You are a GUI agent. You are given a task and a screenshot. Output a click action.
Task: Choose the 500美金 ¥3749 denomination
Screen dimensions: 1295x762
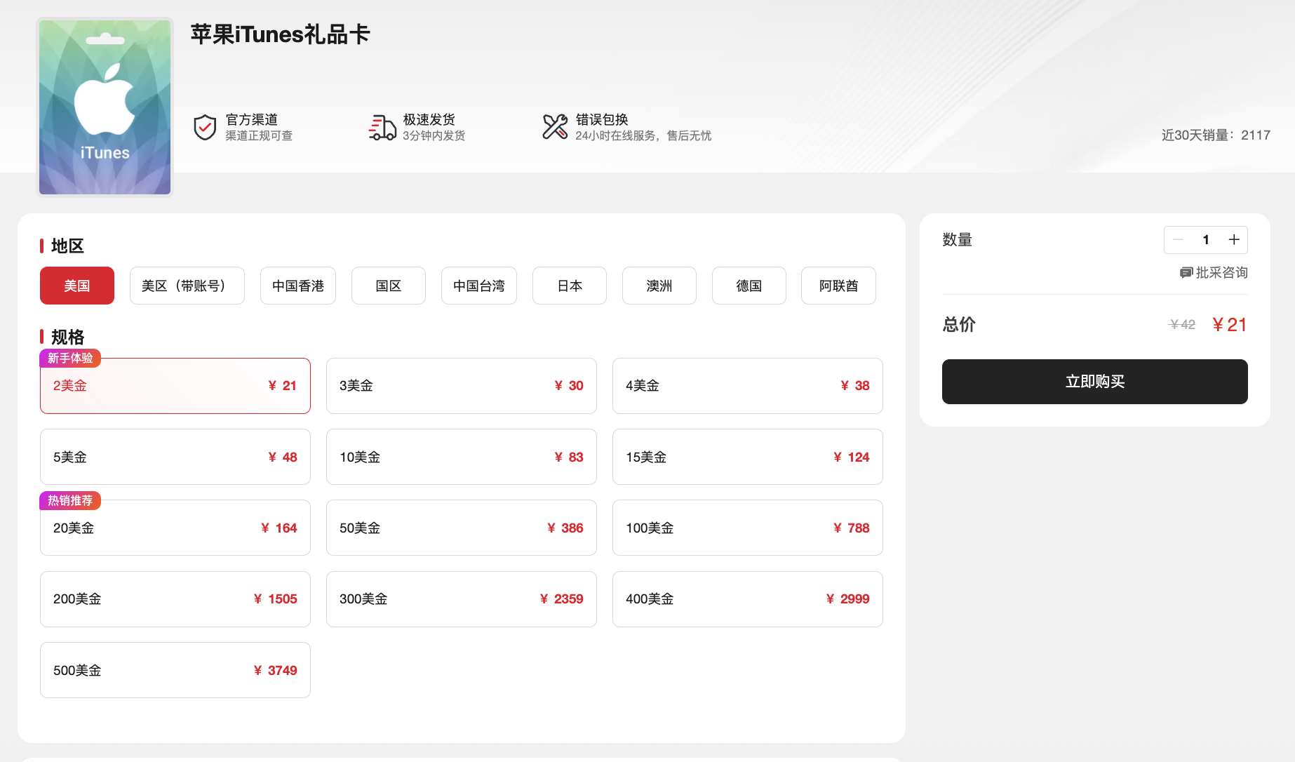tap(175, 670)
